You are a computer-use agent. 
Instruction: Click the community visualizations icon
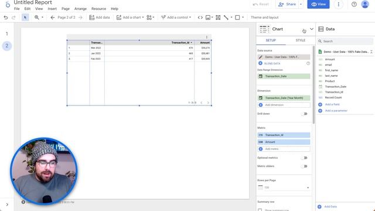(x=149, y=18)
